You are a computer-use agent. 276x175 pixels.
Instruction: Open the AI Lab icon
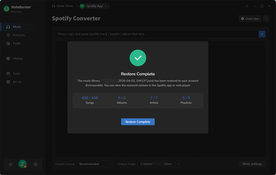click(x=8, y=82)
